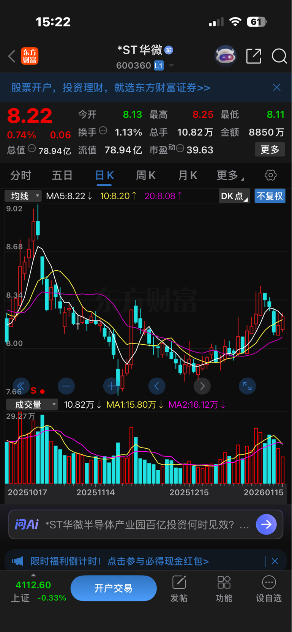Tap MA2:16.12万 volume label
The height and width of the screenshot is (632, 292).
point(197,405)
